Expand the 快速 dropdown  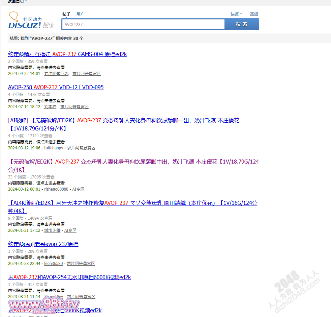tap(236, 14)
